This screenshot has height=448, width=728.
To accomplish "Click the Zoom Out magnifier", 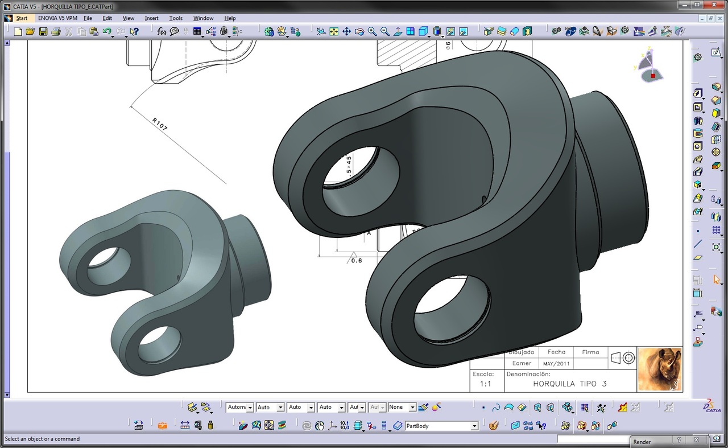I will [x=385, y=31].
